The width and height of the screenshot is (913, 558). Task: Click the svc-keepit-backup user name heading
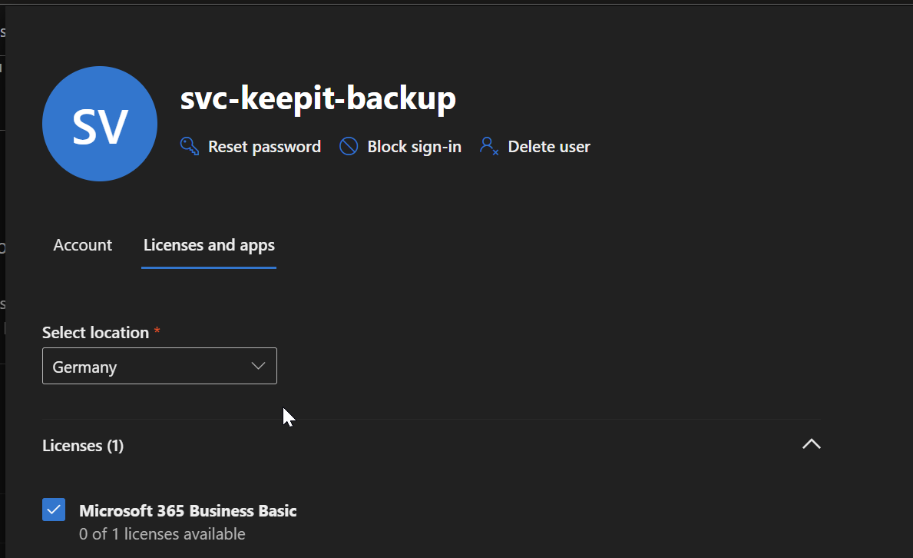point(318,98)
